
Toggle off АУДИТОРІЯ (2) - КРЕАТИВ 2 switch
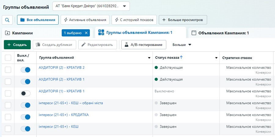pos(25,70)
